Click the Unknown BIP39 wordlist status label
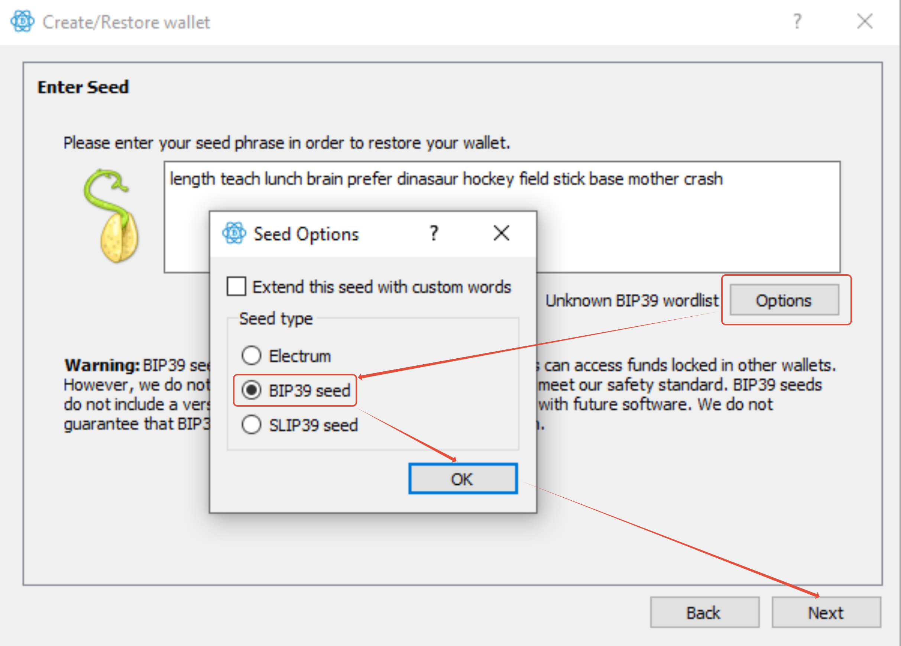The image size is (901, 646). coord(631,301)
